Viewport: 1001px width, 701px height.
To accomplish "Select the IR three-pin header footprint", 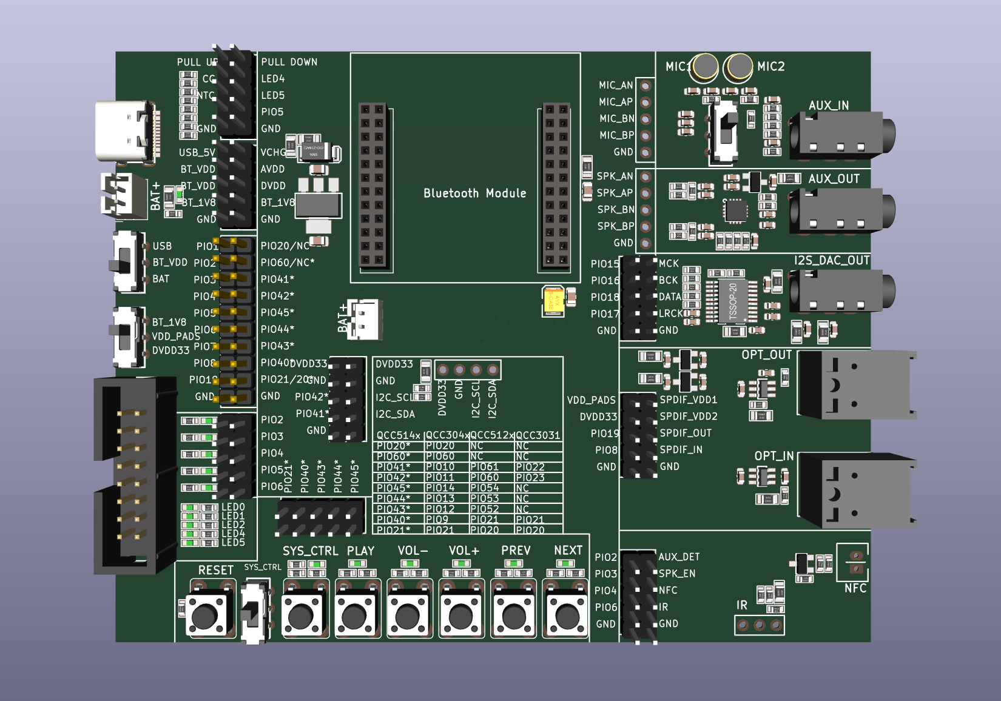I will [x=759, y=625].
